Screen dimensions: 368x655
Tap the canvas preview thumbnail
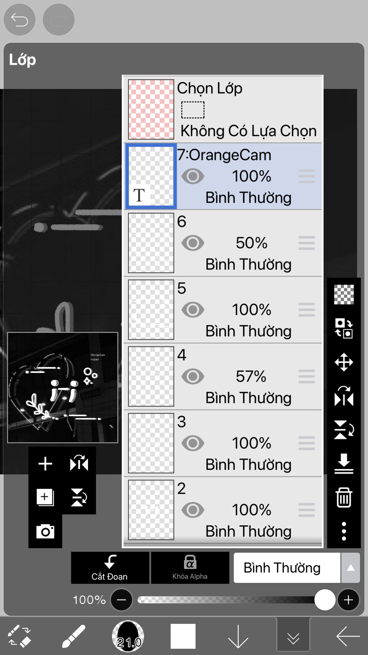coord(63,387)
